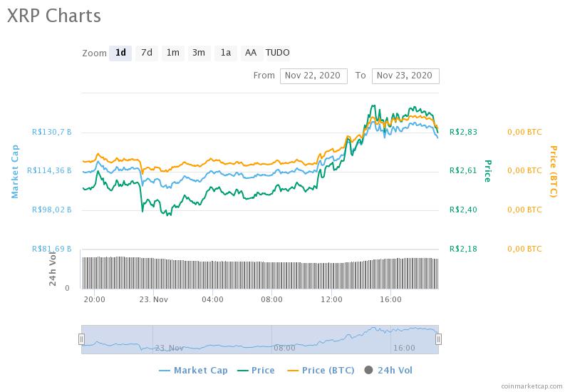Click the vertical Price (BTC) axis title
The image size is (570, 392).
553,172
